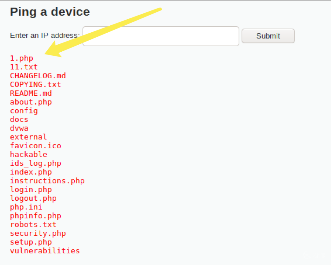Click the ids_log.php output line
Screen dimensions: 331x265
(x=36, y=163)
